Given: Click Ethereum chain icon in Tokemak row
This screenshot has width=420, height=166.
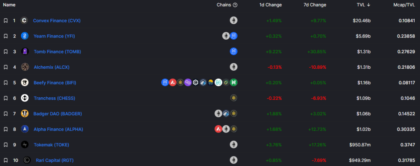Looking at the screenshot, I should 233,145.
